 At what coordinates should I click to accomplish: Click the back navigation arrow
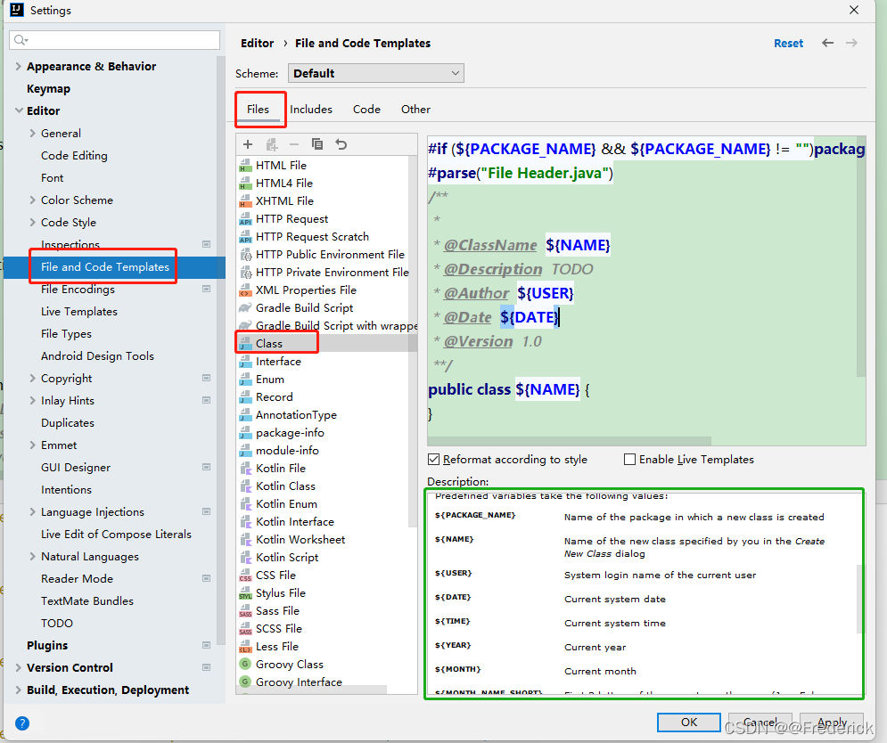[827, 43]
